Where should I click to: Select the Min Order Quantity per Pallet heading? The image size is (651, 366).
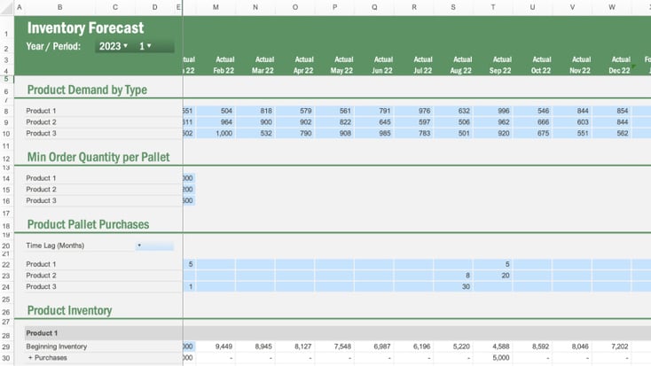click(98, 157)
